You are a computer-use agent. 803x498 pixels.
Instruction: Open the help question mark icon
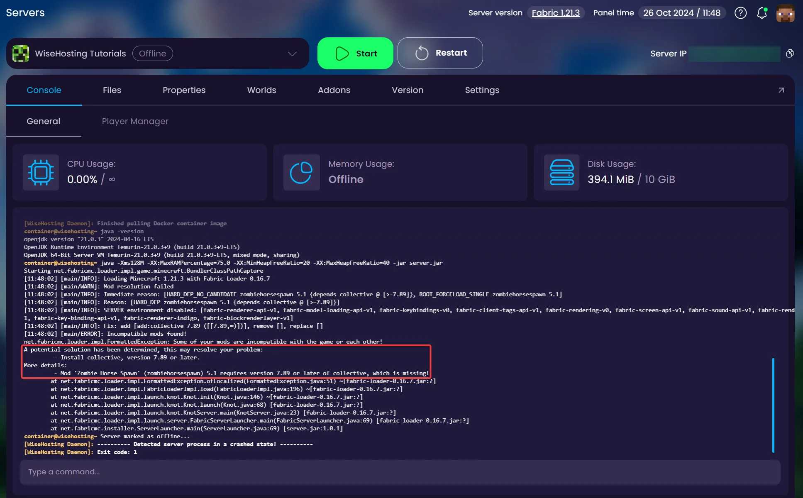pyautogui.click(x=740, y=13)
